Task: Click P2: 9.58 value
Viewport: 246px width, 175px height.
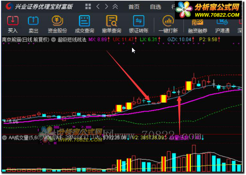Action: 210,39
